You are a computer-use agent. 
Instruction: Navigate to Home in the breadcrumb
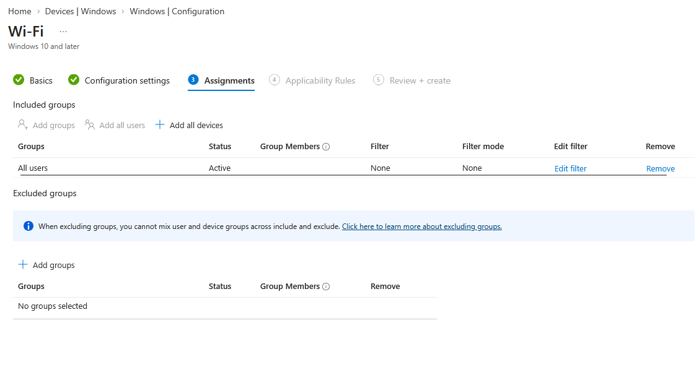tap(20, 11)
